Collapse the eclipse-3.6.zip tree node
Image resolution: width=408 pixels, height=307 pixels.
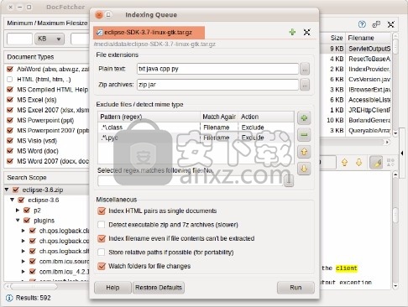(x=7, y=190)
